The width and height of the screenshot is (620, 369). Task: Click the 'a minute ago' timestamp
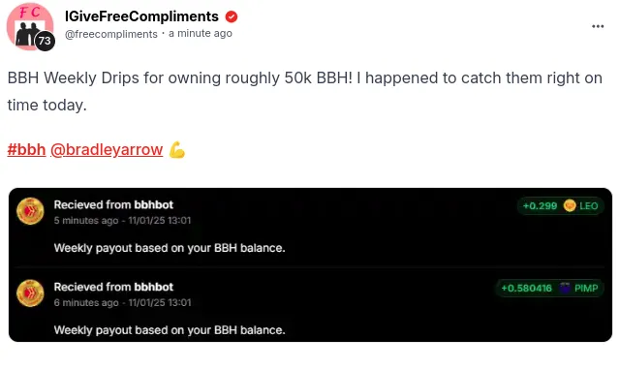point(201,34)
